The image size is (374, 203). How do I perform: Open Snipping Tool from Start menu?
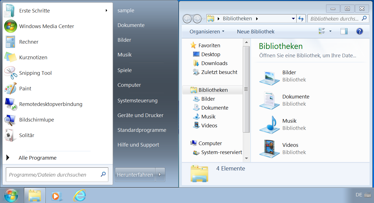(35, 73)
